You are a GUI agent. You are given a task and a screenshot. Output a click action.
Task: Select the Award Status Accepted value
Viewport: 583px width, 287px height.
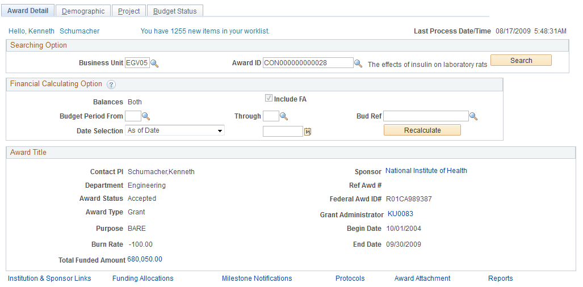pos(142,199)
